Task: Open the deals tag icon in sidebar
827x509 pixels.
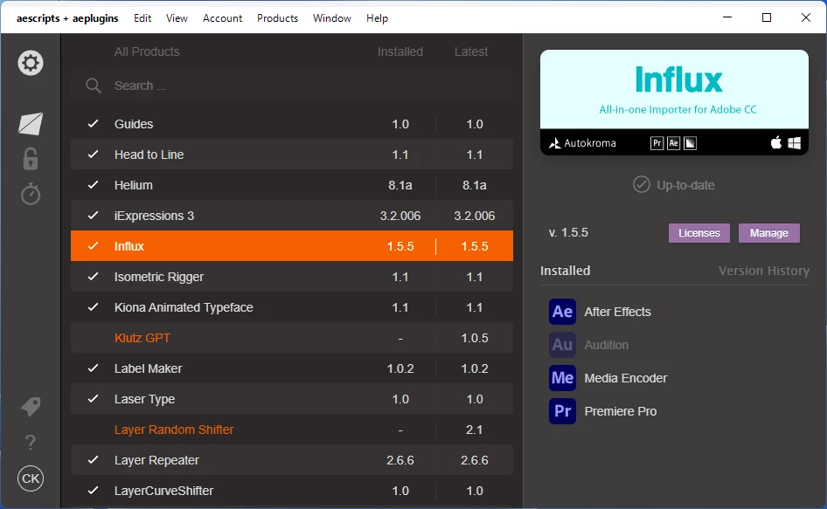Action: click(x=31, y=407)
